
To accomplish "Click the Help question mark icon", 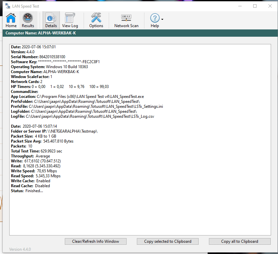I will (155, 19).
